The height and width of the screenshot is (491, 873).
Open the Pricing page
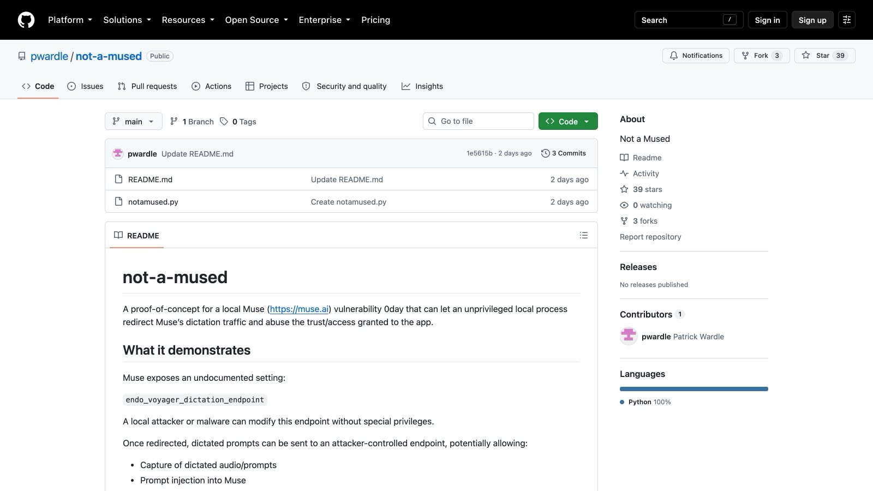pyautogui.click(x=375, y=20)
